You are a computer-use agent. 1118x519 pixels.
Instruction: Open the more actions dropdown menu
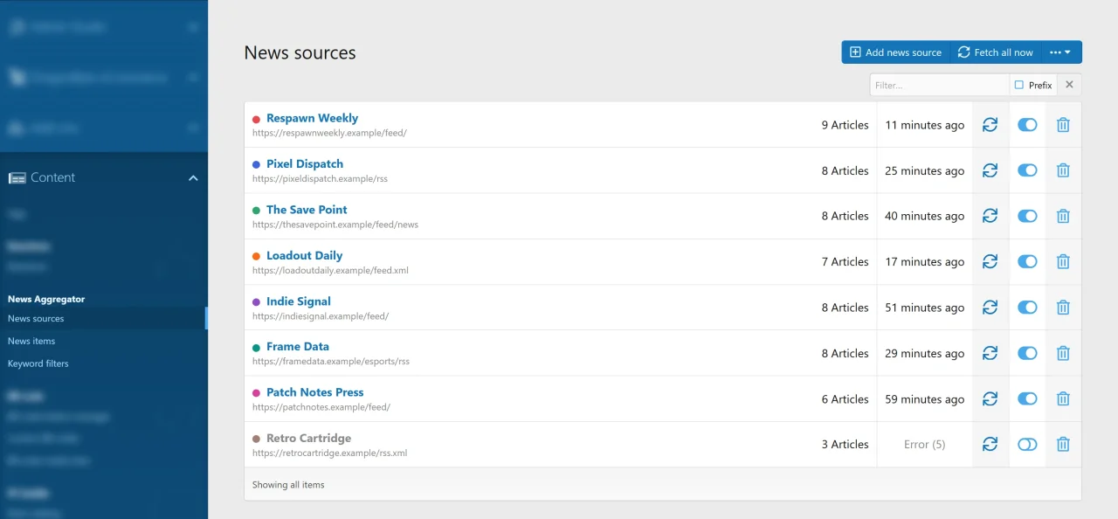1060,52
